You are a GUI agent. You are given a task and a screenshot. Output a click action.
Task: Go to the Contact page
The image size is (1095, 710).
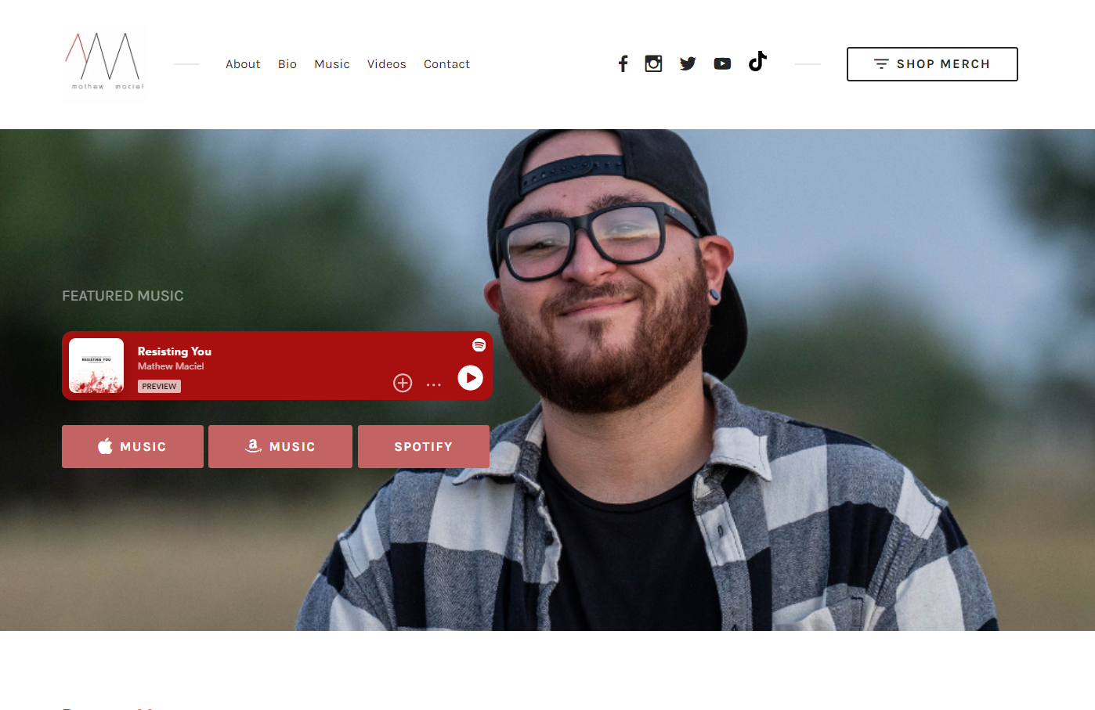(446, 64)
